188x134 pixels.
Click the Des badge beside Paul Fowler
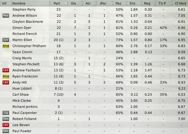pos(6,131)
